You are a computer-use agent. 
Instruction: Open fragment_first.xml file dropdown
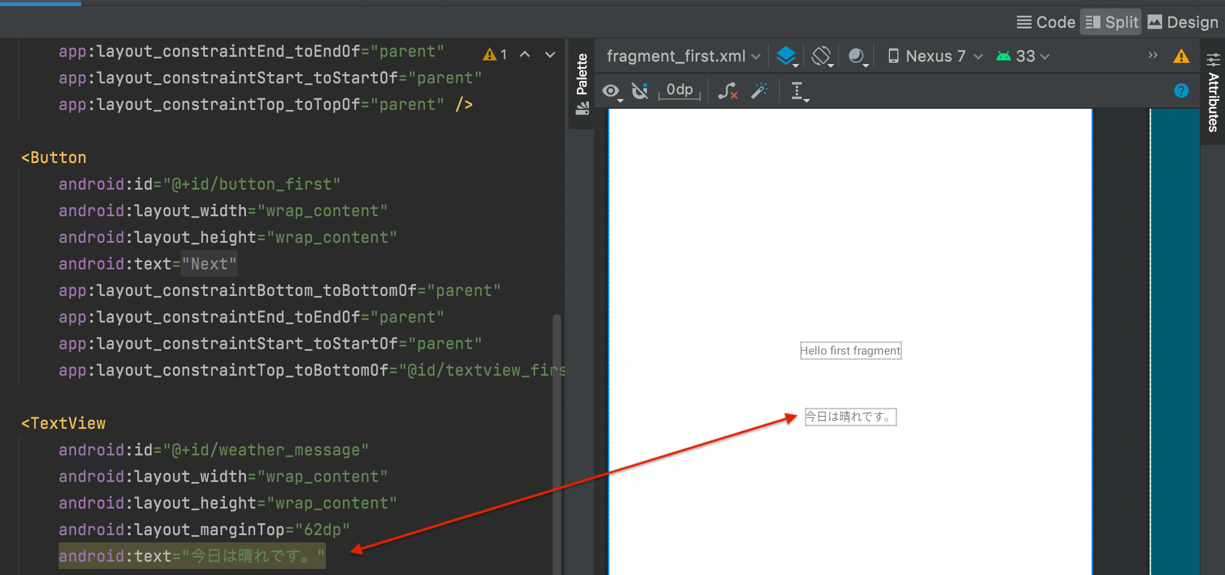coord(683,56)
